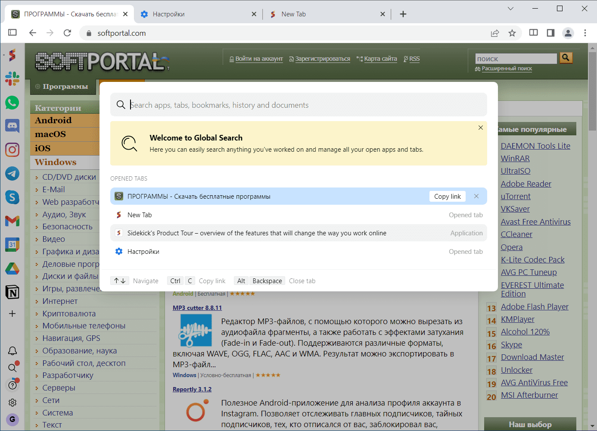The width and height of the screenshot is (597, 431).
Task: Bookmark this page with star icon
Action: [x=512, y=33]
